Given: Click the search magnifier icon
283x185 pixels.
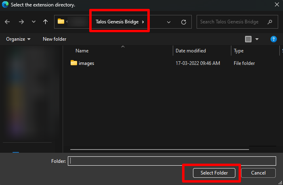Looking at the screenshot, I should pyautogui.click(x=270, y=22).
